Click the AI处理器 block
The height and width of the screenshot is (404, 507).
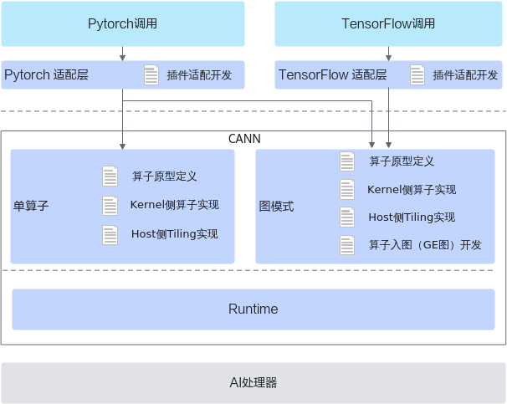click(253, 382)
